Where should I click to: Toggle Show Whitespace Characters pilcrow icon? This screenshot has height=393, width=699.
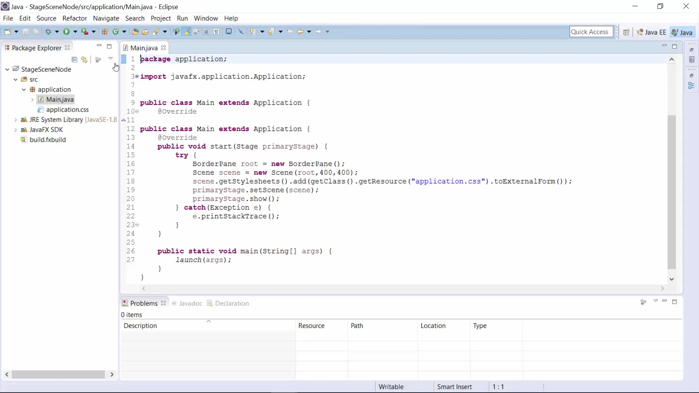(x=217, y=32)
